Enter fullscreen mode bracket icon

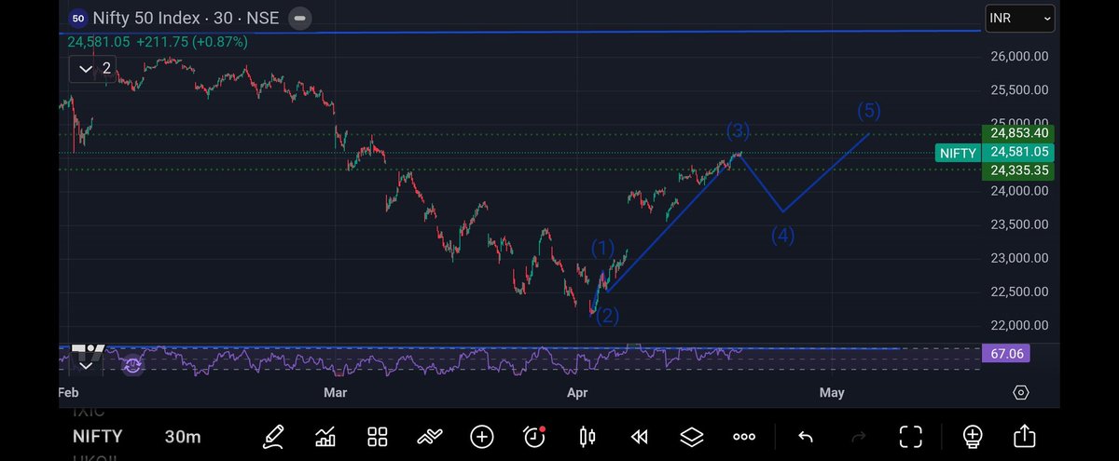911,436
